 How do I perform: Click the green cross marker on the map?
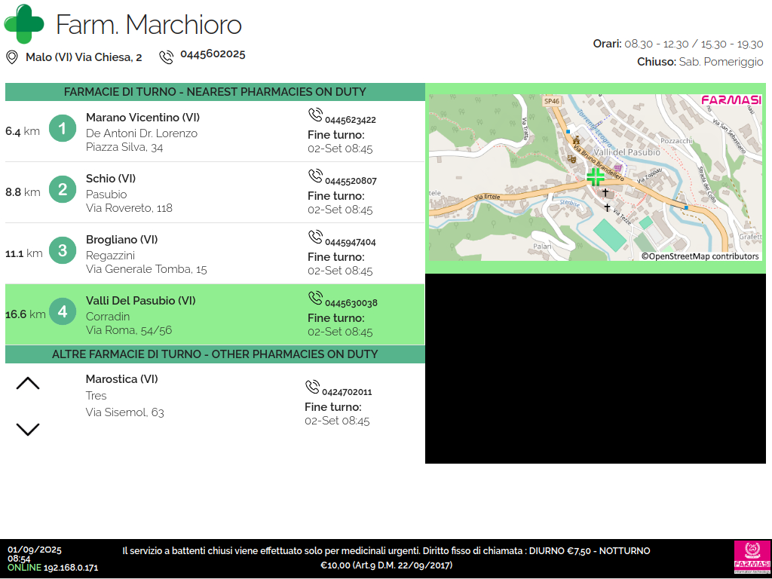(596, 177)
